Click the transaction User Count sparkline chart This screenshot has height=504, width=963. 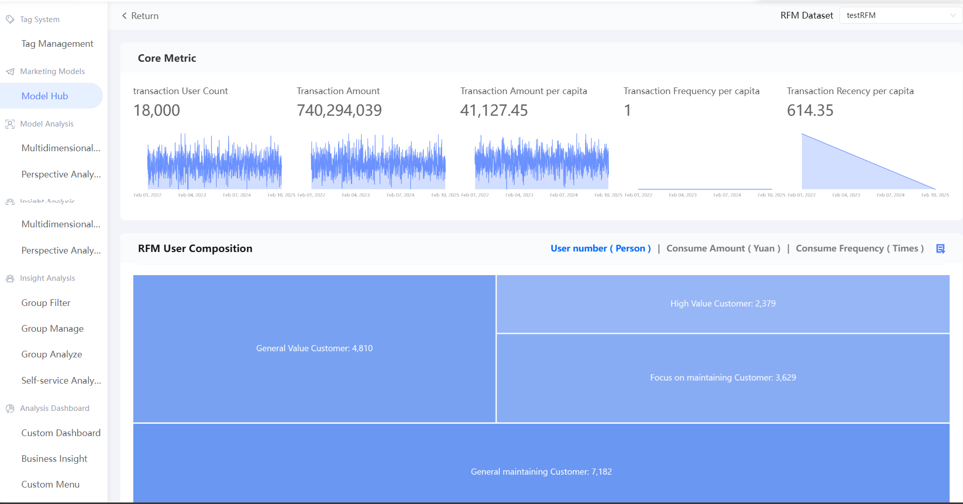coord(214,162)
